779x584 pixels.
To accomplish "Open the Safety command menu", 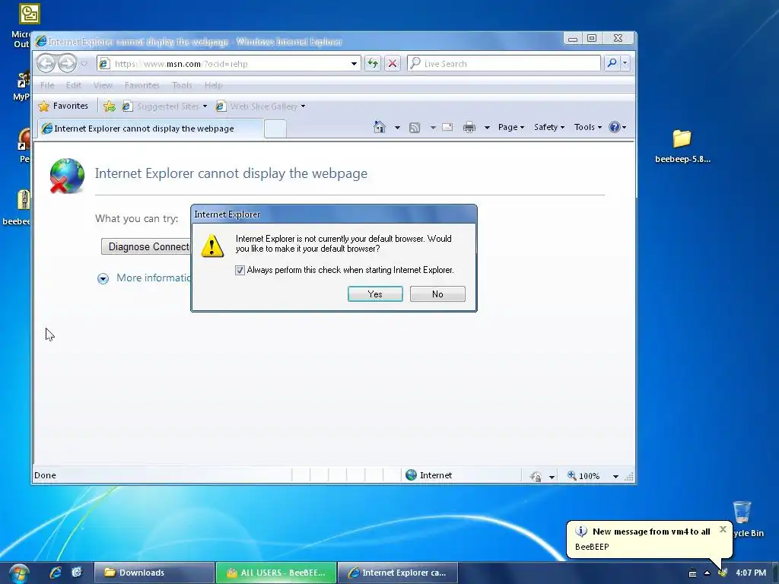I will (549, 127).
